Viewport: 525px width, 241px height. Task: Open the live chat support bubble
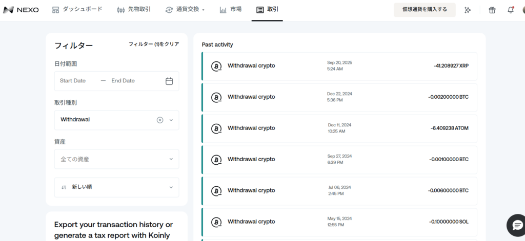pos(515,224)
